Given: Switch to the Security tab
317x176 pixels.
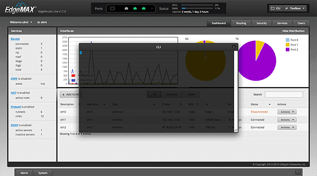Looking at the screenshot, I should pos(261,23).
